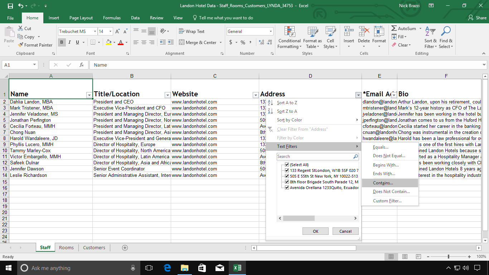Viewport: 489px width, 275px height.
Task: Open the Conditional Formatting gallery
Action: pos(289,37)
